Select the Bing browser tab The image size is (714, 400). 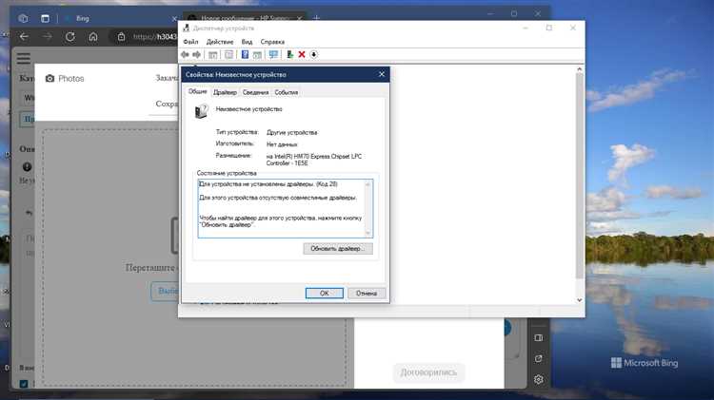pyautogui.click(x=121, y=19)
